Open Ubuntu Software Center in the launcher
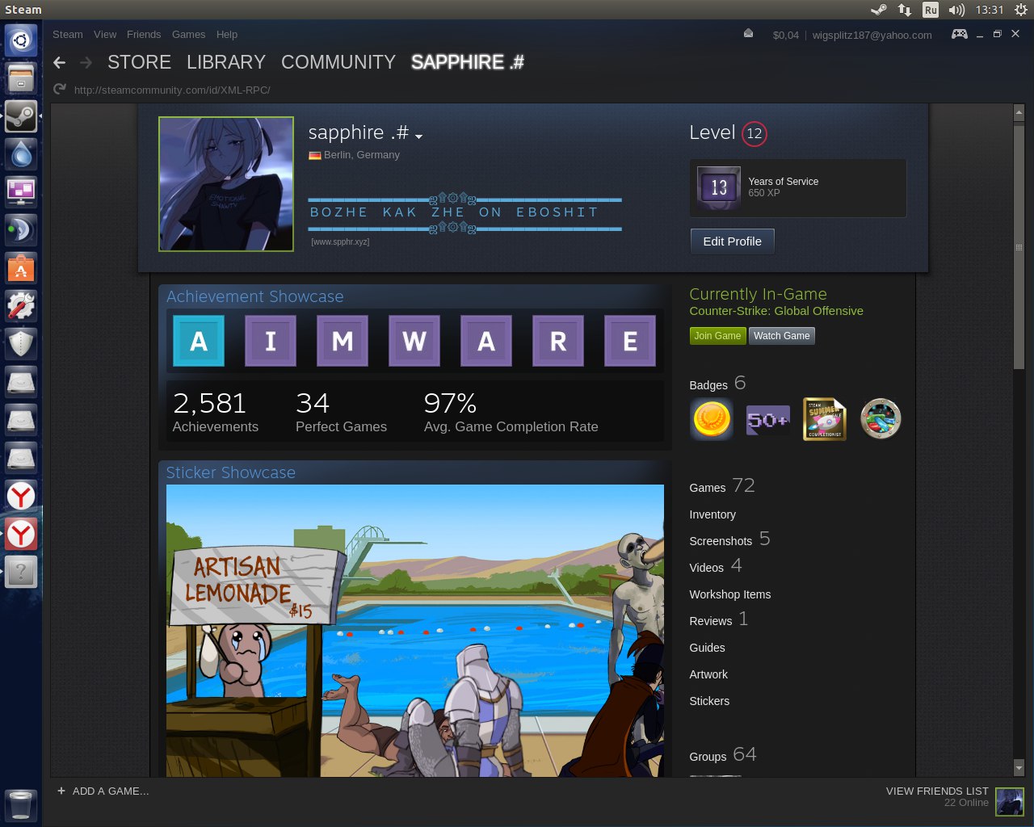Viewport: 1034px width, 827px height. [21, 268]
